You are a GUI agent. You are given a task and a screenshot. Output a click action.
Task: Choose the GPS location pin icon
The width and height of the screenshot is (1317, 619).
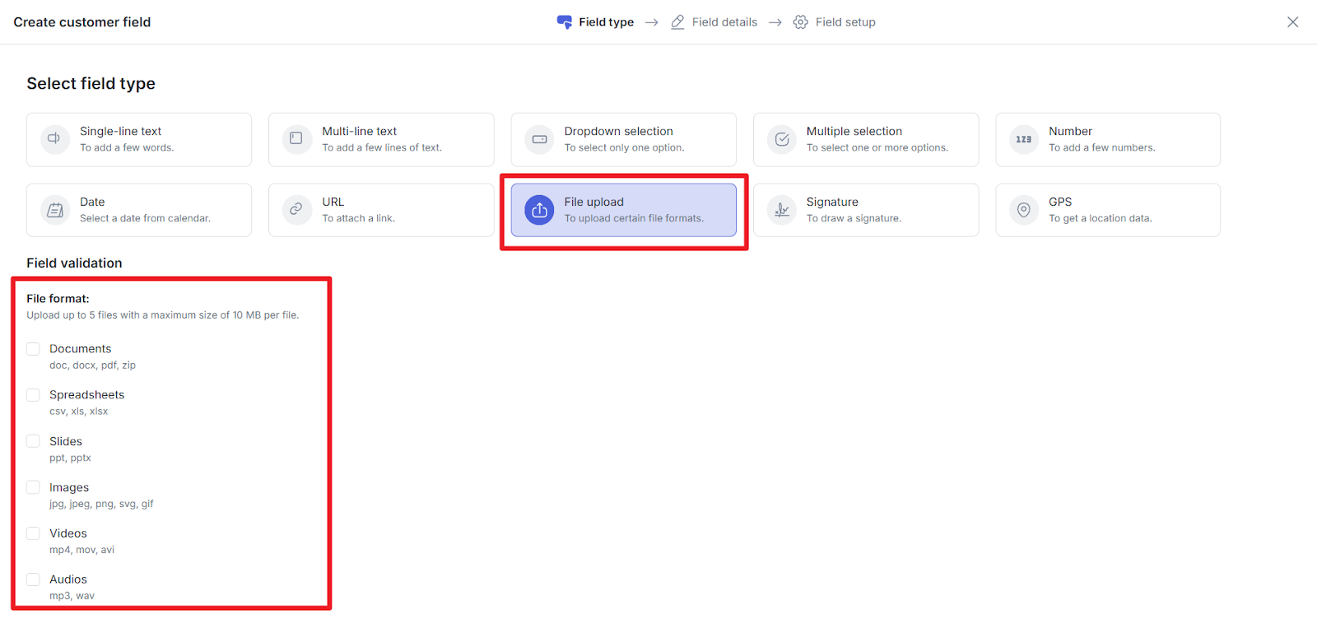pyautogui.click(x=1023, y=210)
